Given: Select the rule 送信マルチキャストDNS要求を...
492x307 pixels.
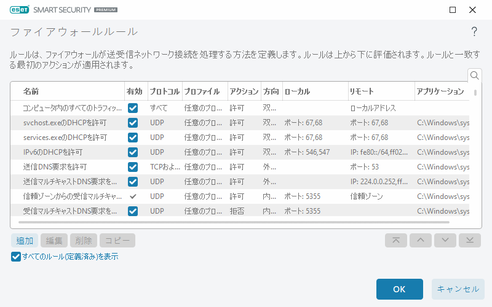Looking at the screenshot, I should (x=240, y=182).
